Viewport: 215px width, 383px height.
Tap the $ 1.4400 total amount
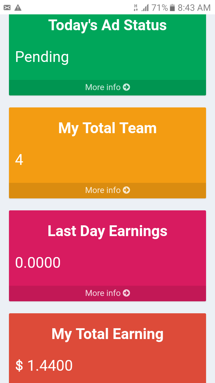[44, 366]
